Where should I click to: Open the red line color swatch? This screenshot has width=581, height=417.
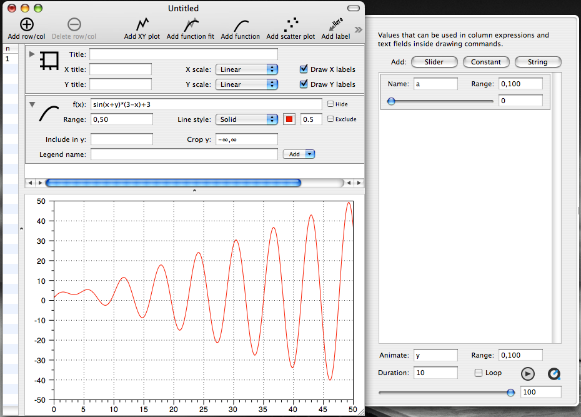[x=289, y=119]
